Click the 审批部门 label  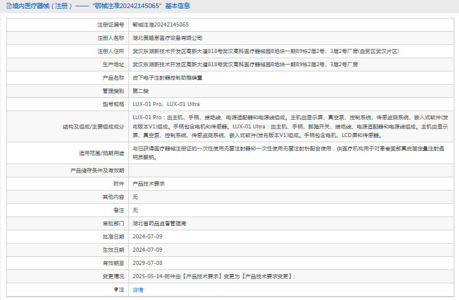[x=113, y=223]
